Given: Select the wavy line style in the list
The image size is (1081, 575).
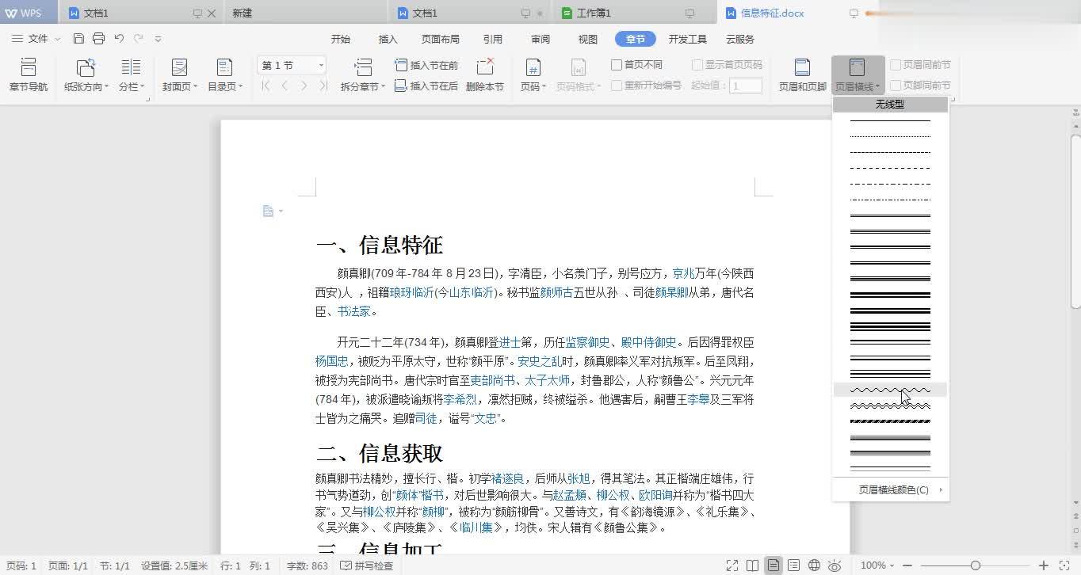Looking at the screenshot, I should click(889, 389).
